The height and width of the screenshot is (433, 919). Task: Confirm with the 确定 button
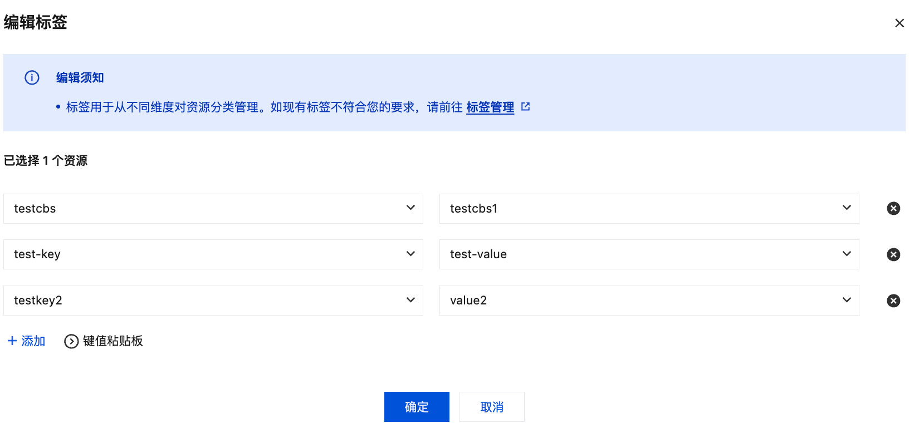417,407
